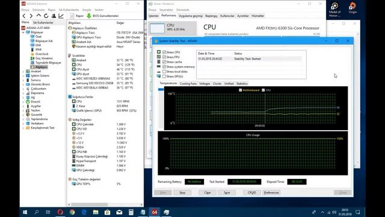This screenshot has height=217, width=385.
Task: Open BIOS Güncellemeleri from the toolbar
Action: (x=103, y=16)
